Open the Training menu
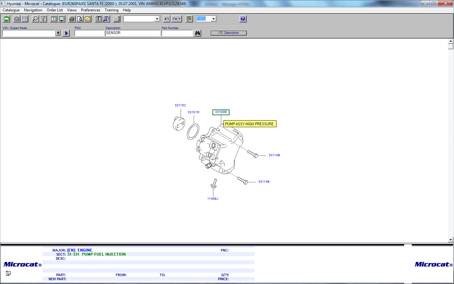Viewport: 454px width, 284px height. (112, 10)
